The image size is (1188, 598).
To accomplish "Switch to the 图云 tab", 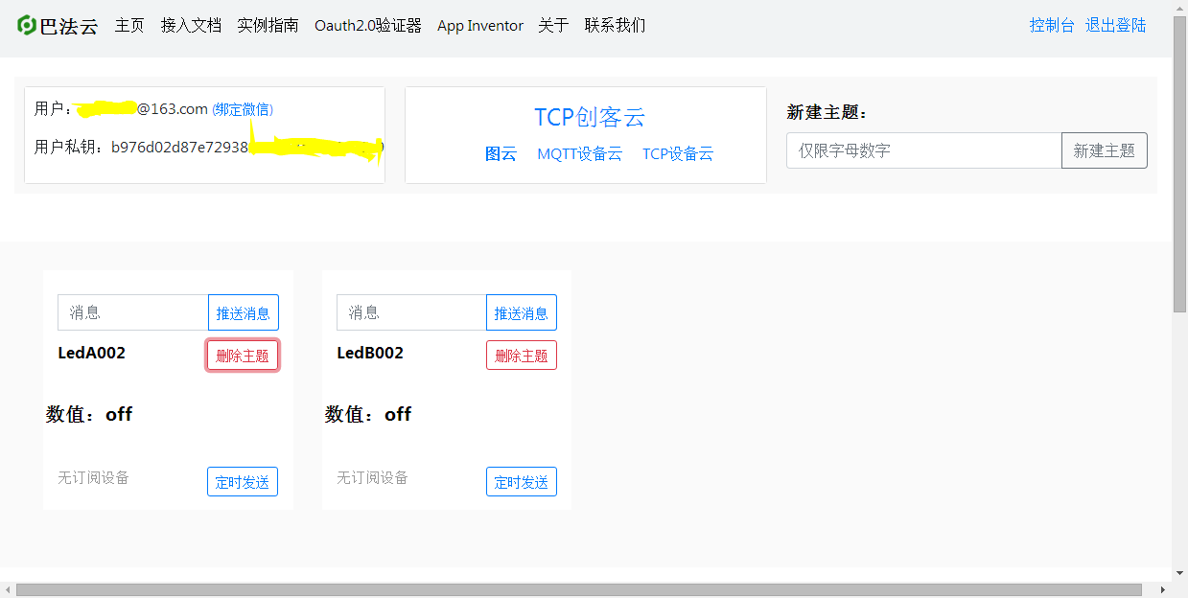I will pos(501,153).
